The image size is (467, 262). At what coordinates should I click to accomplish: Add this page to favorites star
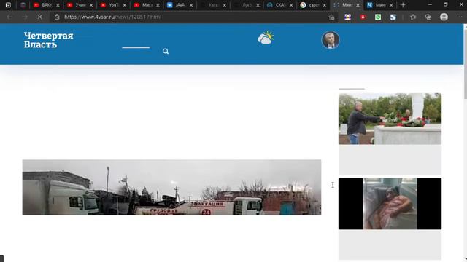click(x=331, y=17)
